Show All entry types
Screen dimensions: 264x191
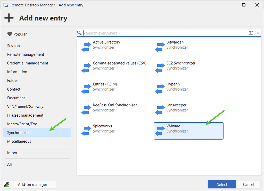(x=10, y=164)
